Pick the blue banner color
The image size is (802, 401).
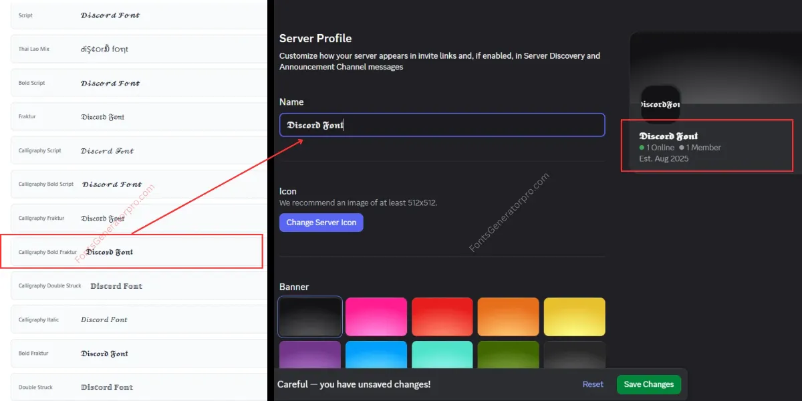pos(376,356)
